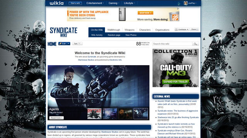Select the Syndicate cover slider thumbnail
Viewport: 247px width, 138px height.
tap(94, 113)
